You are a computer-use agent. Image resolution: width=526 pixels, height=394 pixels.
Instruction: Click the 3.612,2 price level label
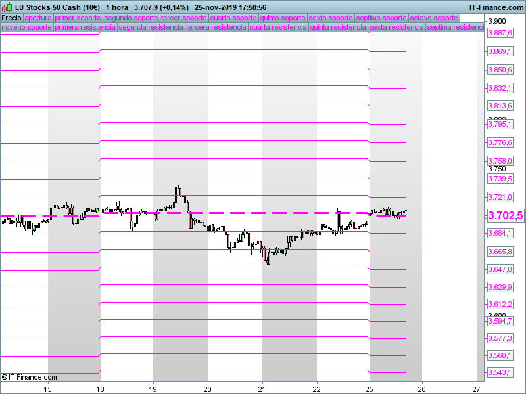tap(500, 304)
